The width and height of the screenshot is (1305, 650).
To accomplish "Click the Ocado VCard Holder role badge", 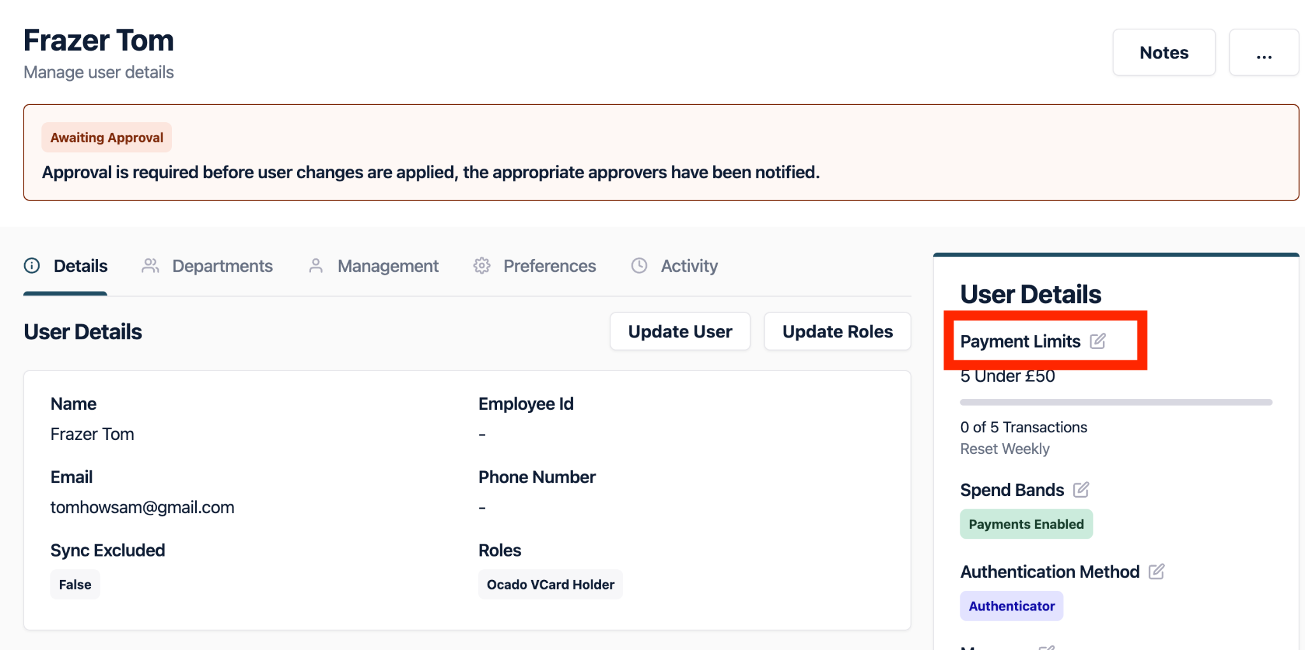I will point(551,584).
